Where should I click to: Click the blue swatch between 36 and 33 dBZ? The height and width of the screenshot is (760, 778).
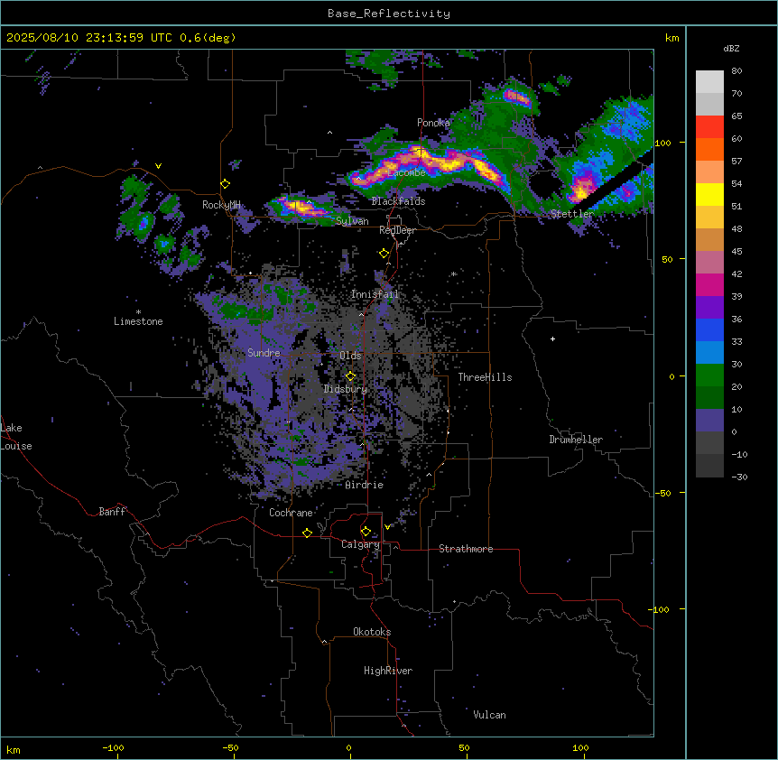(709, 329)
